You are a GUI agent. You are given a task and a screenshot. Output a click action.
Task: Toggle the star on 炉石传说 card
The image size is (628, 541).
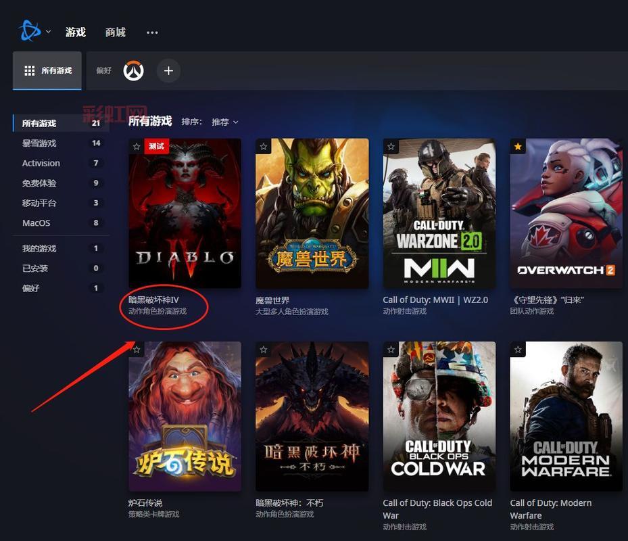click(137, 350)
